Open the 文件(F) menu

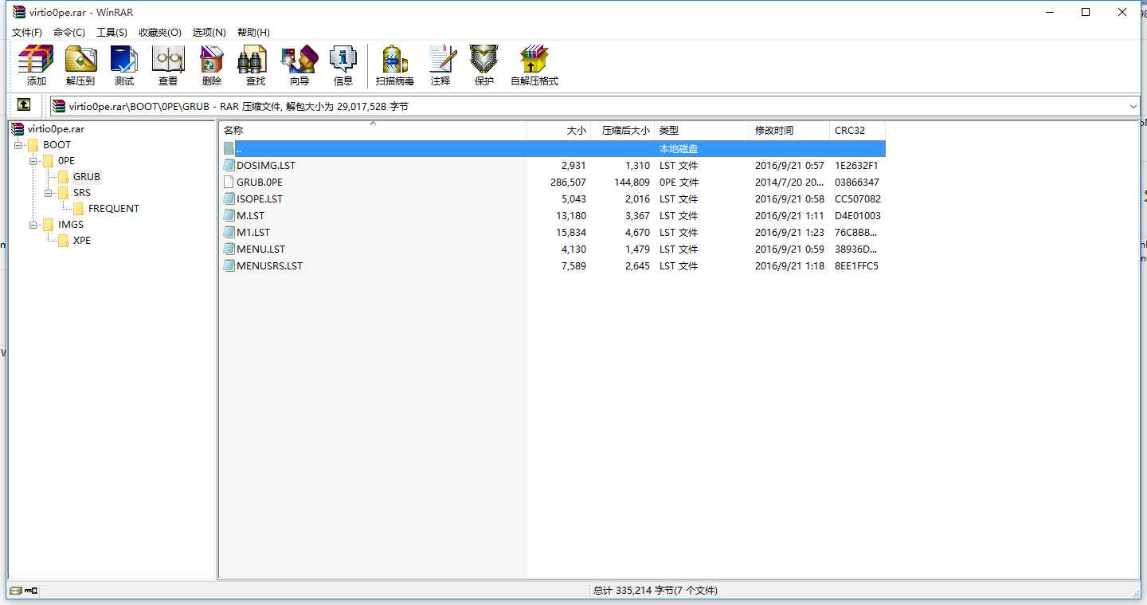point(27,33)
